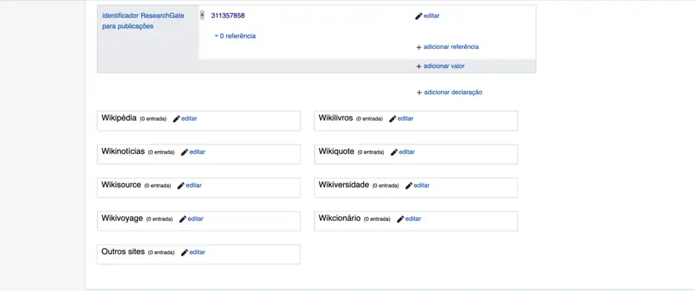Screen dimensions: 695x291
Task: Click pencil icon beside Wikinotícias section
Action: [x=185, y=152]
